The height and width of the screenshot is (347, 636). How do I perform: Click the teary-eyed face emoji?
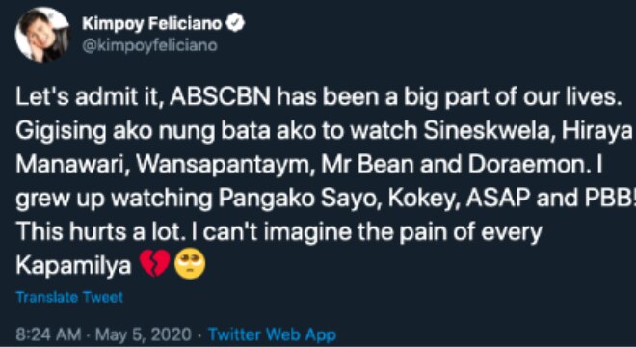tap(190, 263)
